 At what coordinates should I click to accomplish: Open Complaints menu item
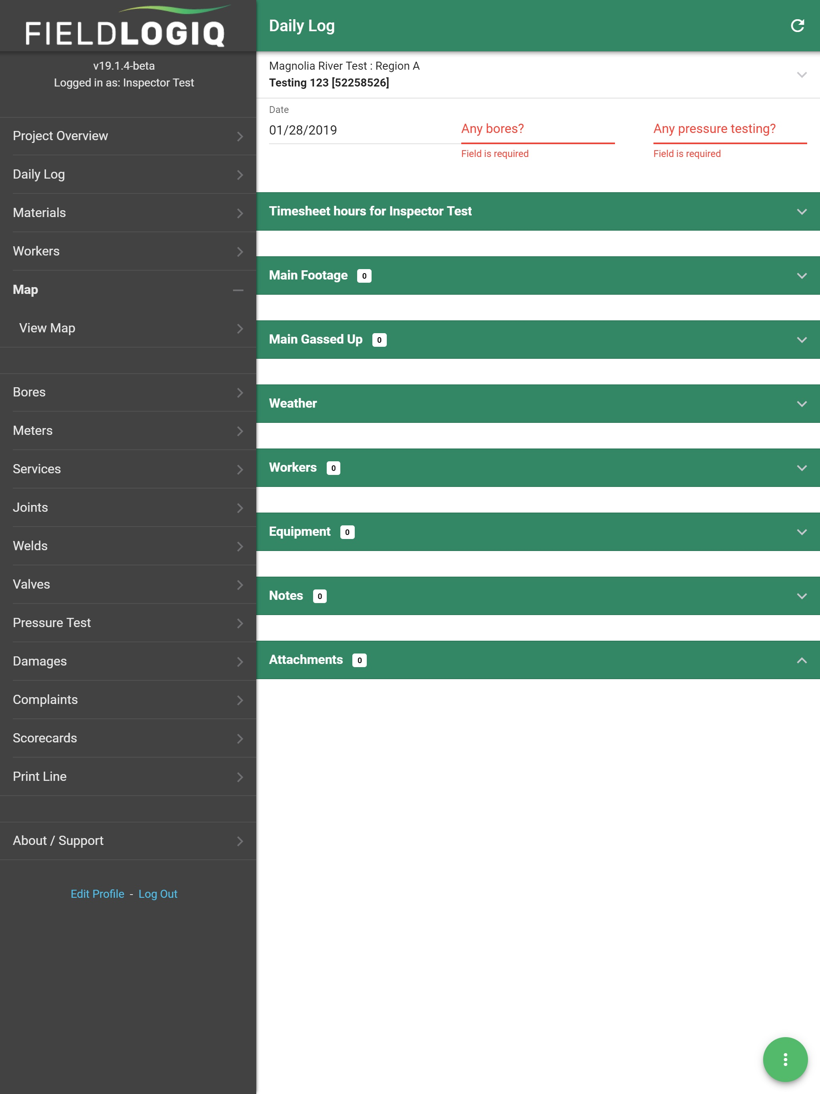point(128,700)
